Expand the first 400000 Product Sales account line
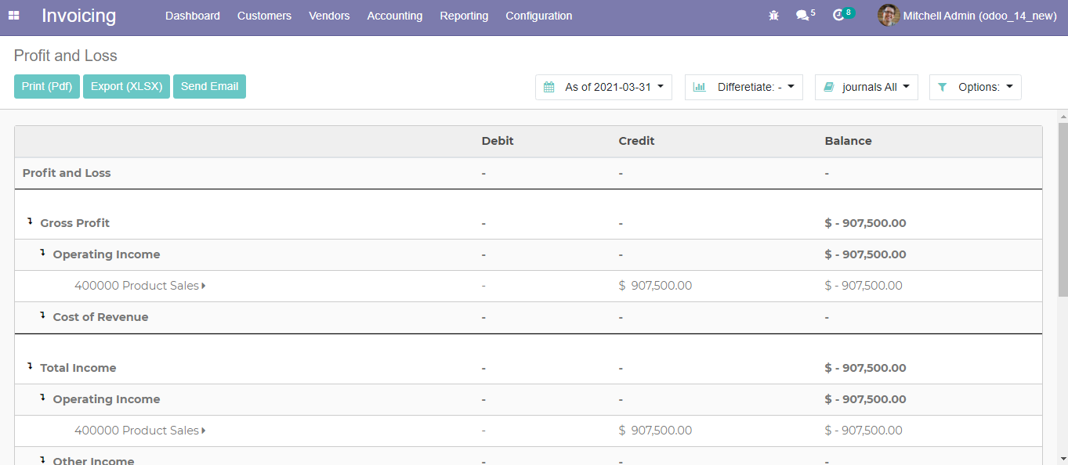 pyautogui.click(x=139, y=286)
